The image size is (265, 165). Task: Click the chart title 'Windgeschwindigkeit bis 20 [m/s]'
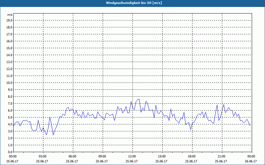tap(134, 3)
